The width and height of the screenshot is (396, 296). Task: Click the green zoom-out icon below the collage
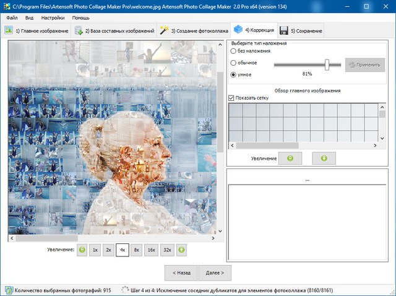pyautogui.click(x=80, y=250)
